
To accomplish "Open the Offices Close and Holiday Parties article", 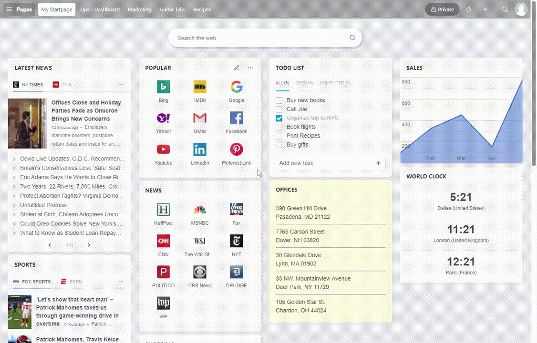I will [86, 111].
